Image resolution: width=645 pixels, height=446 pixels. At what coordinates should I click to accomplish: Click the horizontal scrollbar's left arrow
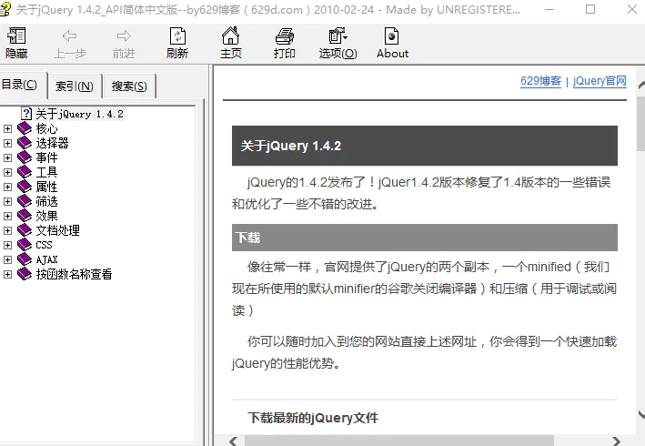(x=234, y=441)
